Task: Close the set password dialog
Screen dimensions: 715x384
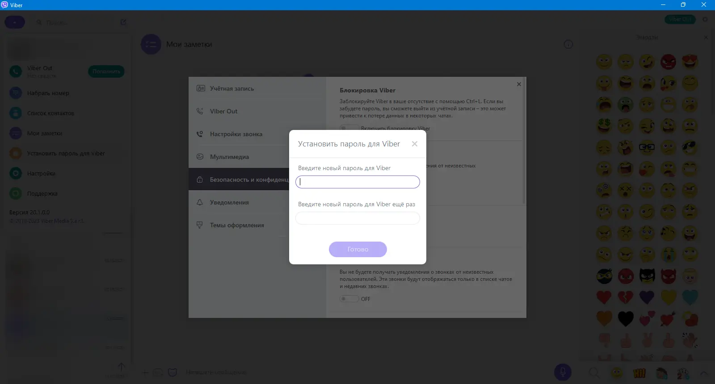Action: tap(414, 144)
